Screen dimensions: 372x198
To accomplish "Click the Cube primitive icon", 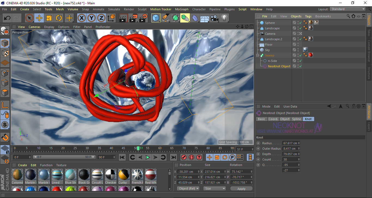I will tap(155, 18).
